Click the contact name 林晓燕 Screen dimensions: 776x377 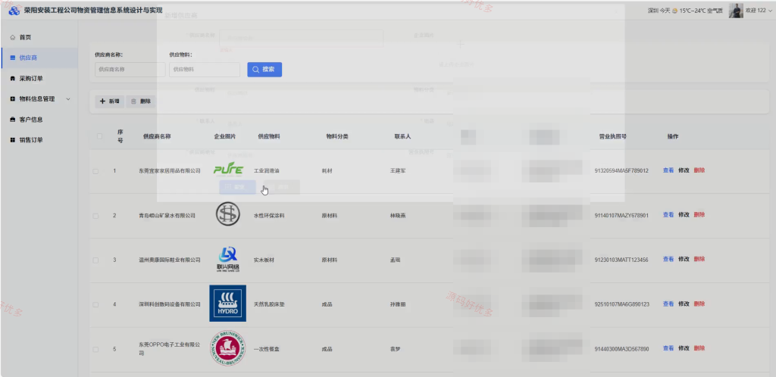[398, 216]
